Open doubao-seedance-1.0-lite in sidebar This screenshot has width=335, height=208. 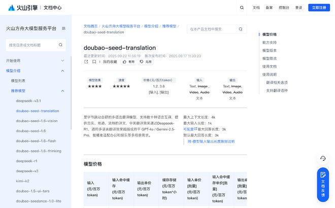pos(39,201)
